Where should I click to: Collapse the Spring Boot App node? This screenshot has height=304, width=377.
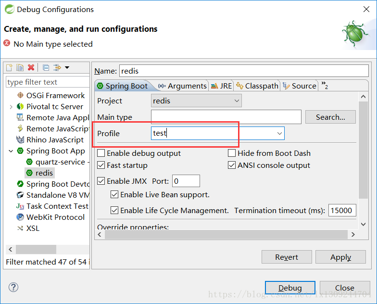(11, 151)
